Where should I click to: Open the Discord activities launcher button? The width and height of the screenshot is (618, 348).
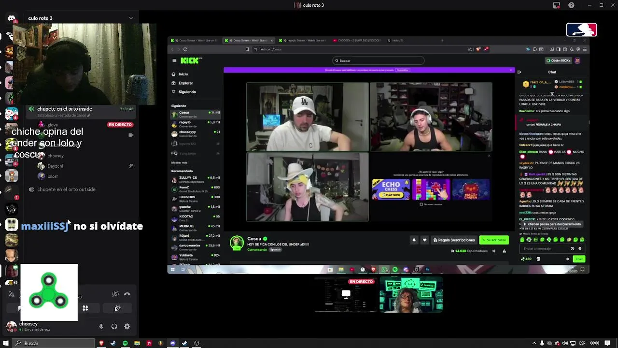coord(85,308)
